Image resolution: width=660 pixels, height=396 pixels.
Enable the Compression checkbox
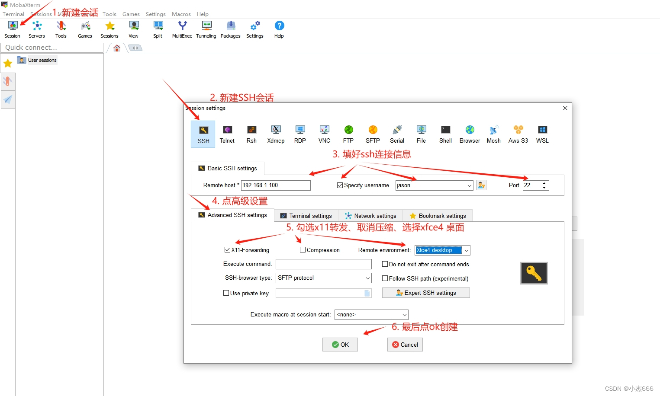pos(303,250)
